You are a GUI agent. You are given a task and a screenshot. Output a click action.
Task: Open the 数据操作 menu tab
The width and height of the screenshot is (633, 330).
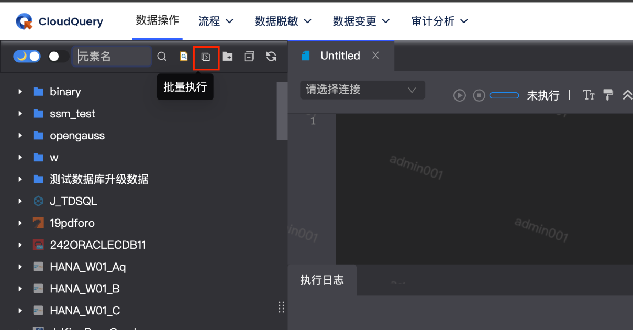pyautogui.click(x=158, y=20)
